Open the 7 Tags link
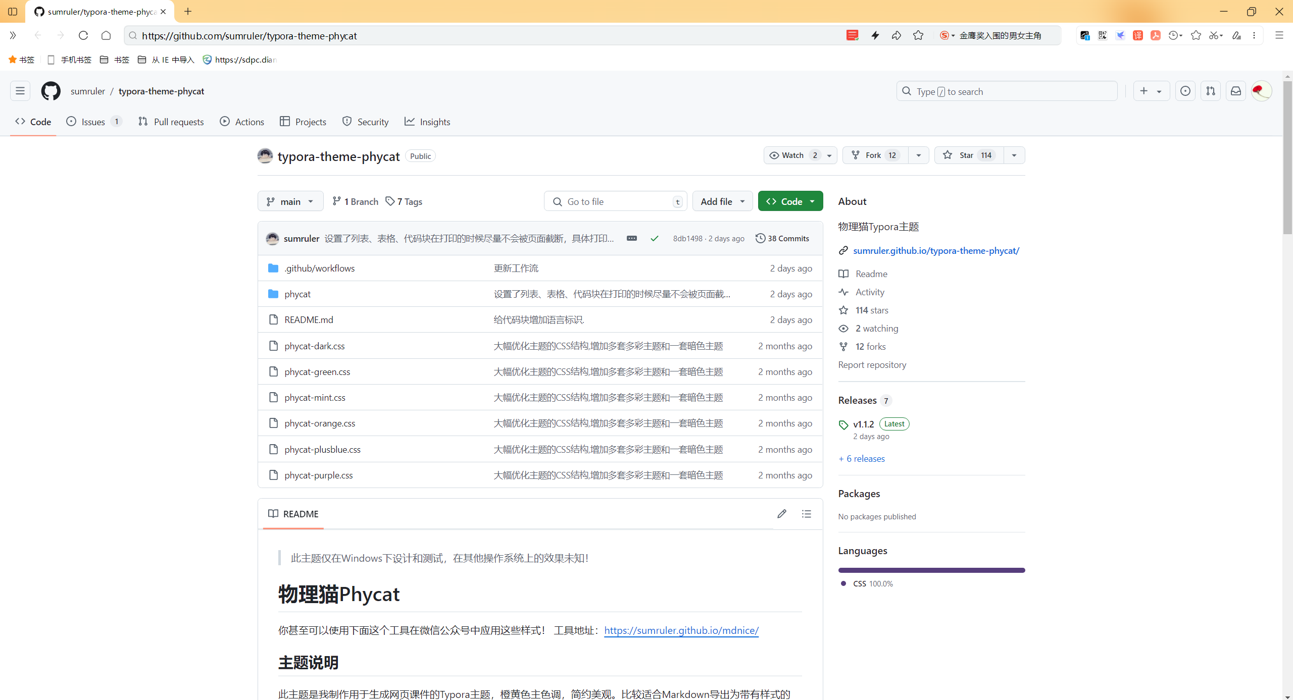Image resolution: width=1293 pixels, height=700 pixels. pyautogui.click(x=404, y=201)
